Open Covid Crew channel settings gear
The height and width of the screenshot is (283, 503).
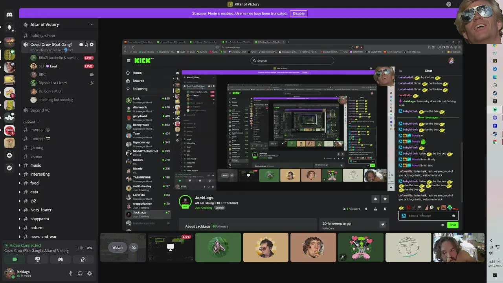tap(92, 44)
